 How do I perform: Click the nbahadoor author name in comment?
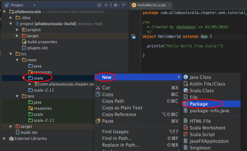click(x=186, y=27)
